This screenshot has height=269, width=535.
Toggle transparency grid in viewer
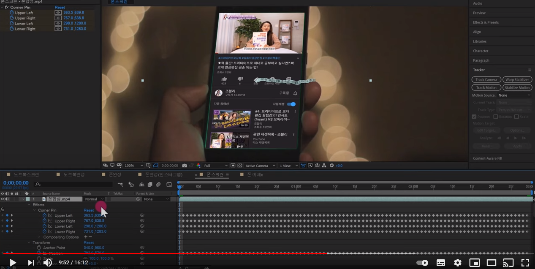coord(239,166)
